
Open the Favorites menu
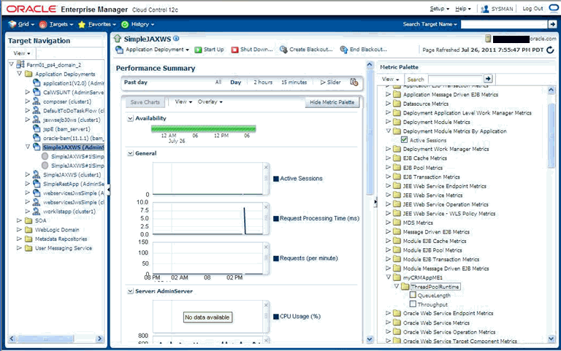click(x=102, y=24)
